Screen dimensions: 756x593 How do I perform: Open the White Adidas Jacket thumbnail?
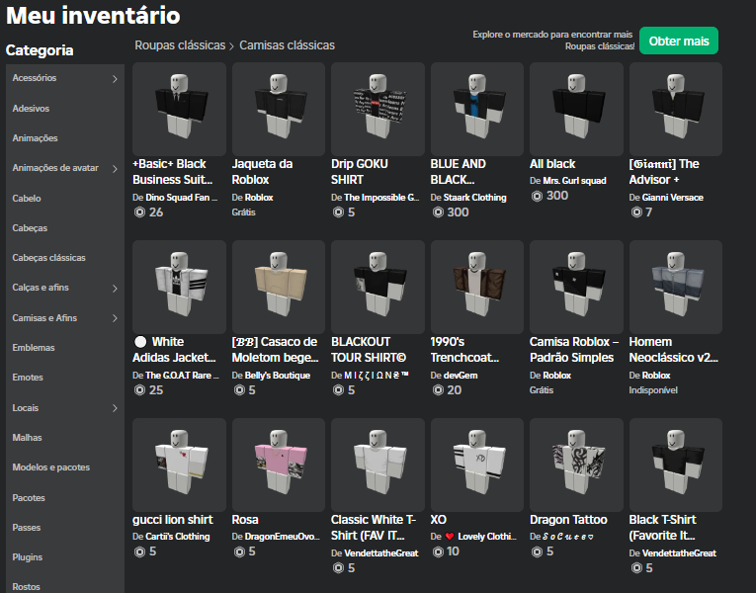point(179,287)
